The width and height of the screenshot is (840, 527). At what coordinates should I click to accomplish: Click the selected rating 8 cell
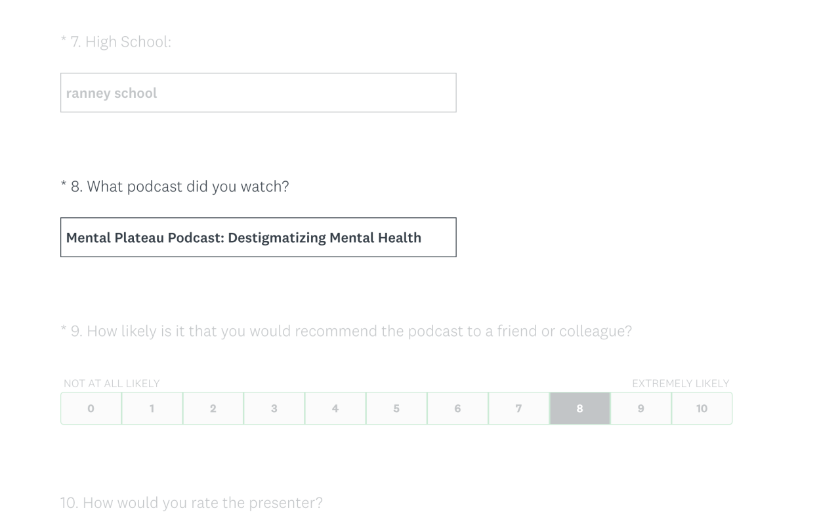click(x=579, y=408)
